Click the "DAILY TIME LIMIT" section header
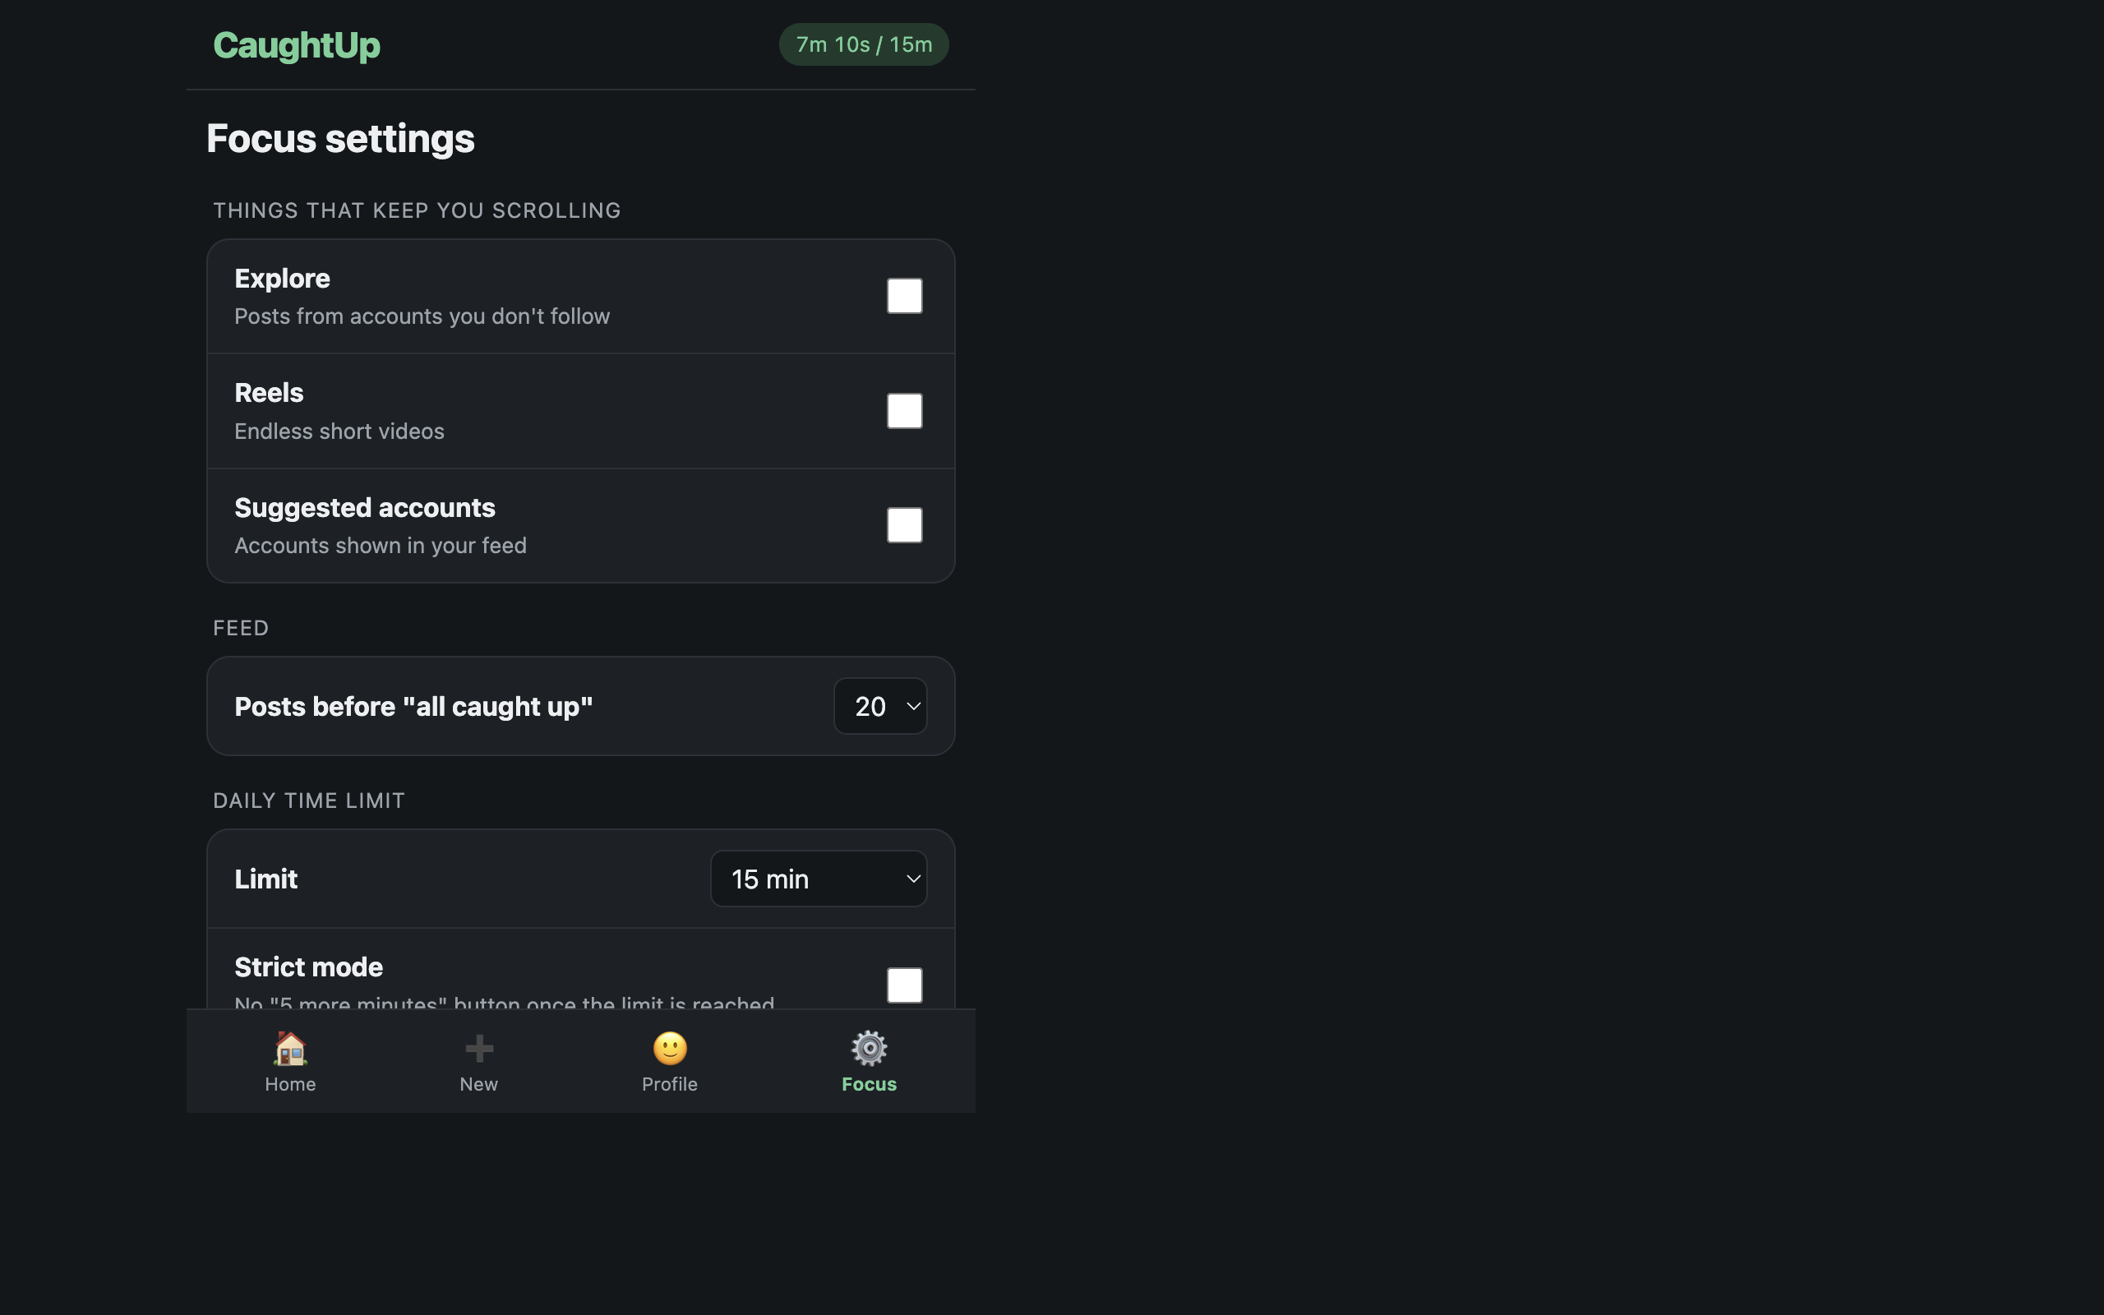This screenshot has width=2104, height=1315. tap(309, 801)
